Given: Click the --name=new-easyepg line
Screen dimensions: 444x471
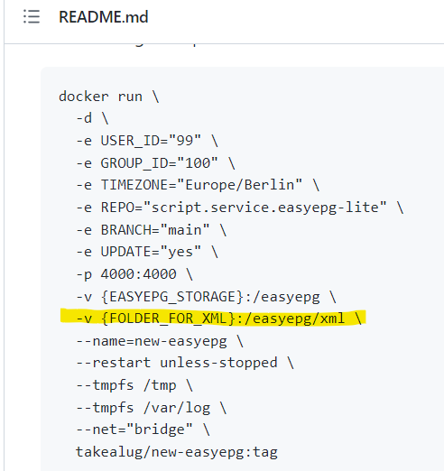Looking at the screenshot, I should [160, 341].
